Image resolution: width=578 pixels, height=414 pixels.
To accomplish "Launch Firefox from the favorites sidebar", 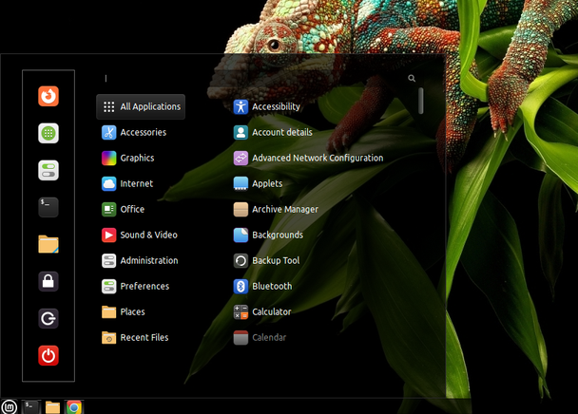I will point(48,96).
